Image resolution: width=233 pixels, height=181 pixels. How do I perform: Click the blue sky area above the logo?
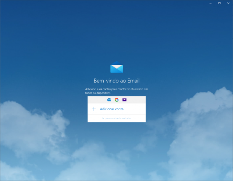click(116, 35)
